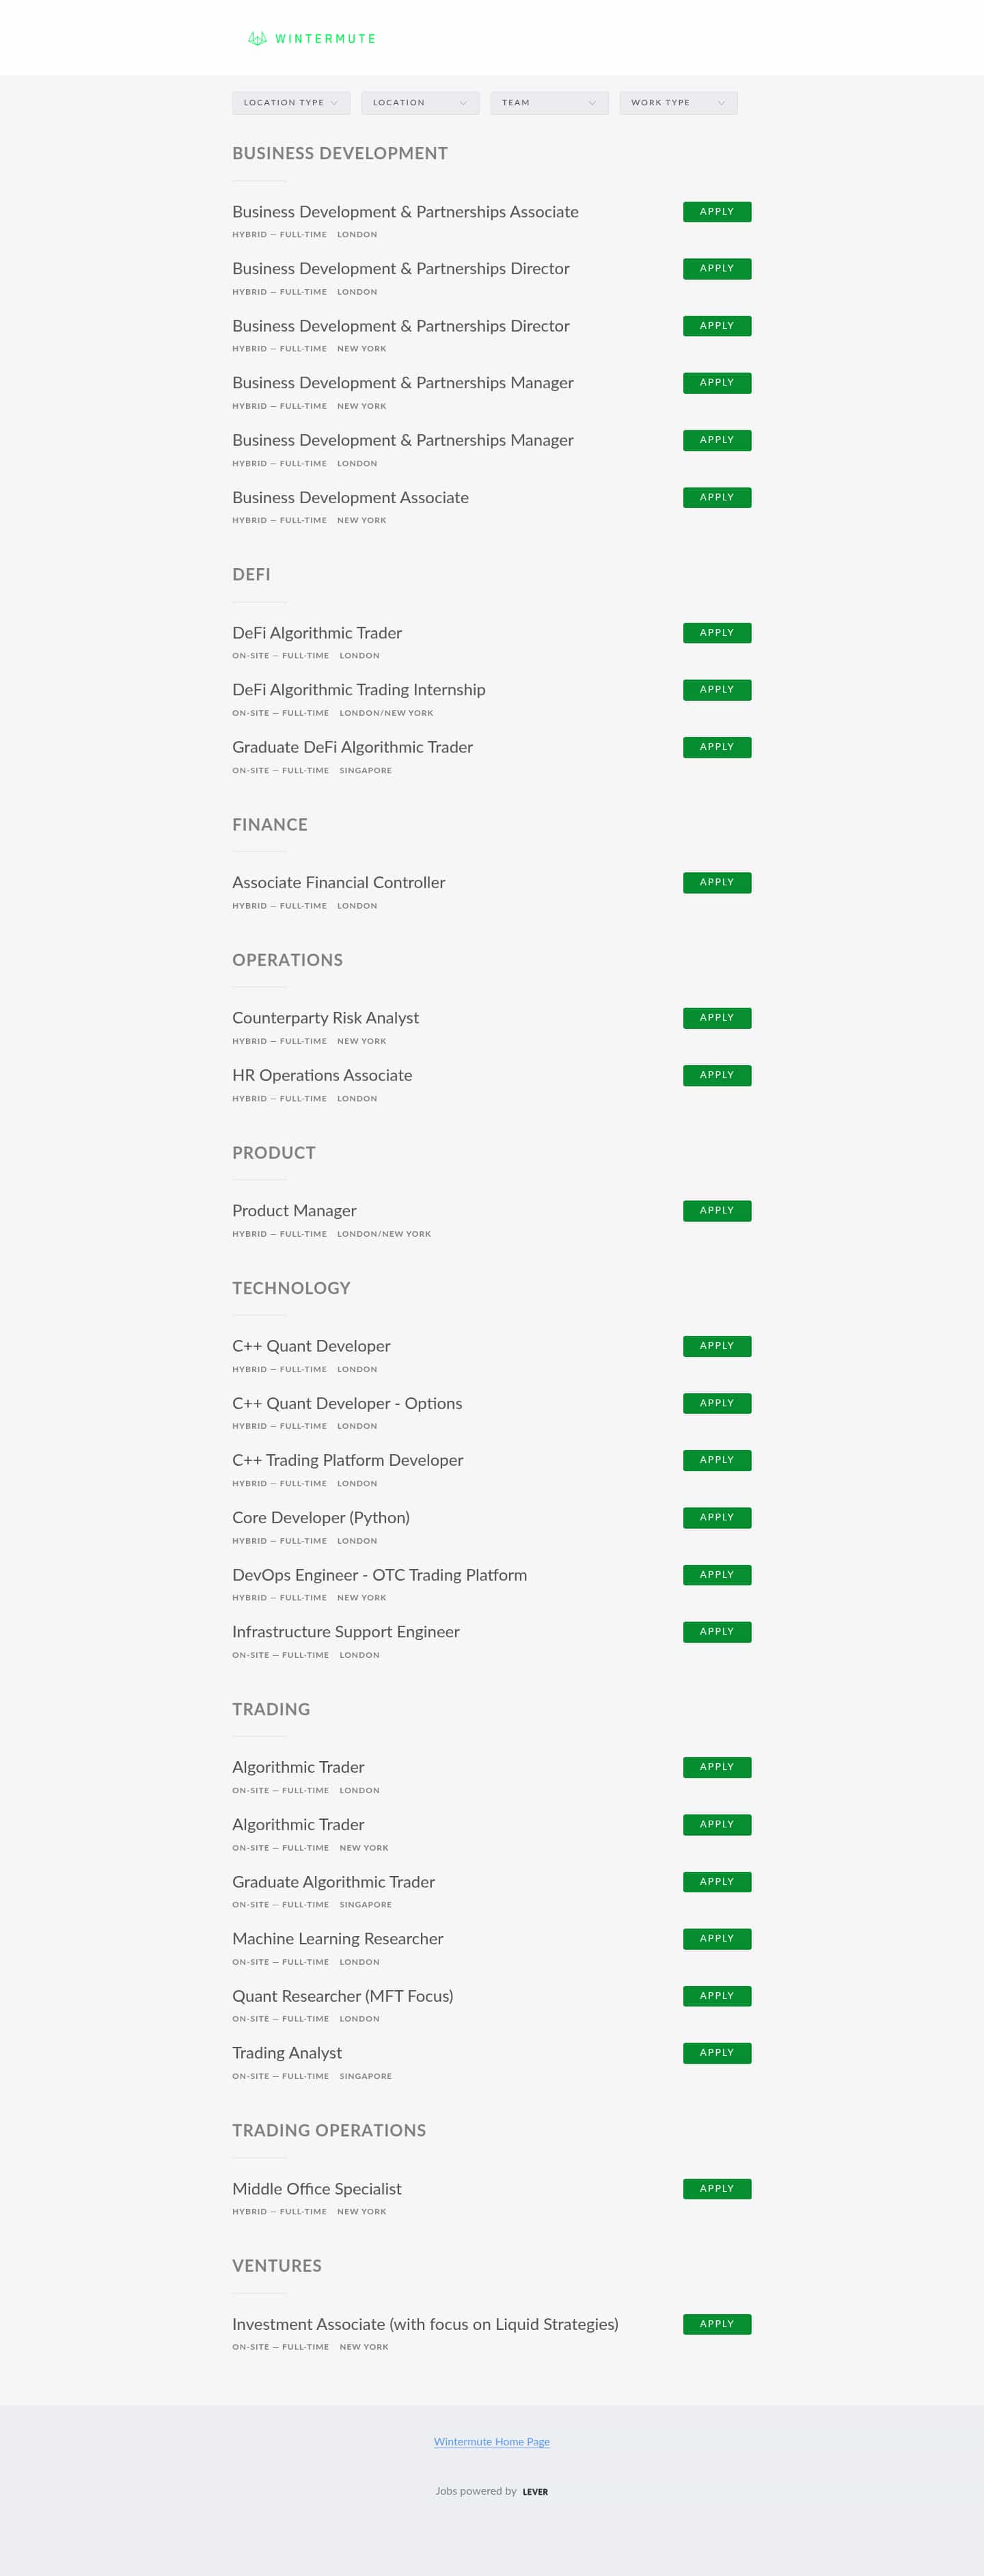Apply for Business Development & Partnerships Associate

pos(716,212)
